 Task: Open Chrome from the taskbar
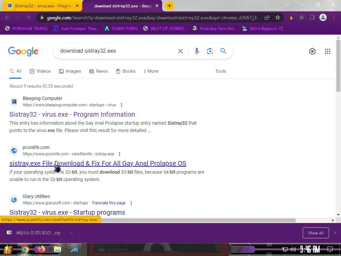tap(25, 249)
